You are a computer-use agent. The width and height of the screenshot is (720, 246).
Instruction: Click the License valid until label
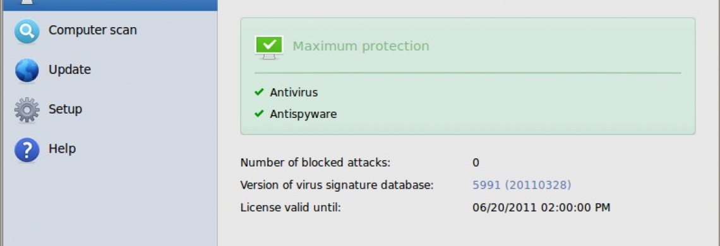pos(291,208)
